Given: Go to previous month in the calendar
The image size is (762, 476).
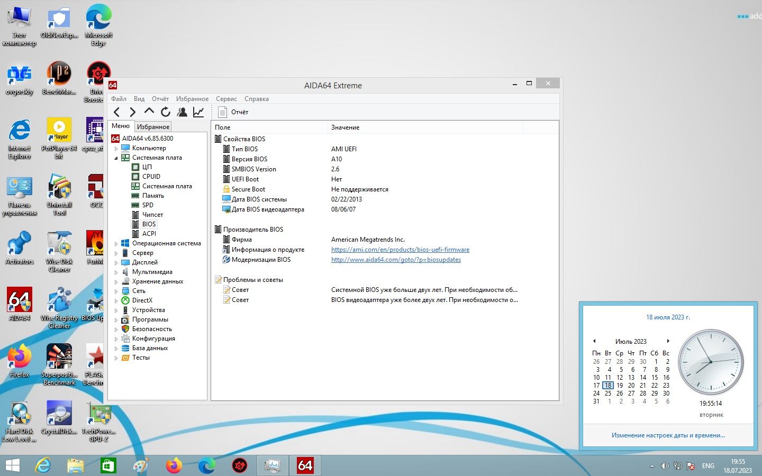Looking at the screenshot, I should coord(594,341).
